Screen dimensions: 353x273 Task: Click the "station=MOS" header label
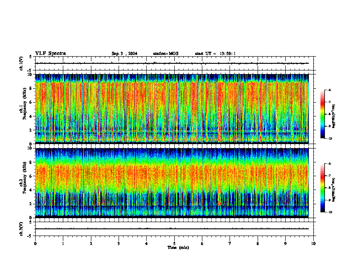[166, 54]
